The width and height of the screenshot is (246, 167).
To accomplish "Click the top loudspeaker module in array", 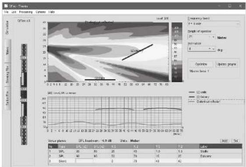I will pos(24,50).
